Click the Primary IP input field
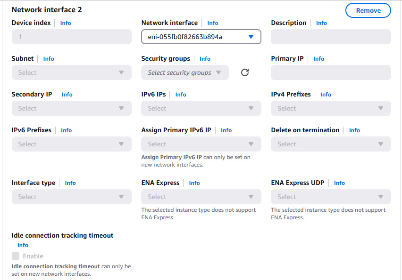 tap(330, 72)
